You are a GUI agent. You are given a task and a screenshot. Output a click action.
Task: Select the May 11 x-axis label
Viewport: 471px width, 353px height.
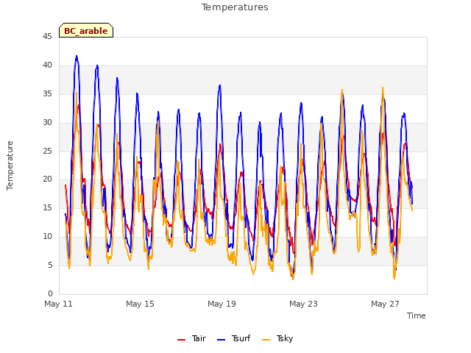(59, 304)
